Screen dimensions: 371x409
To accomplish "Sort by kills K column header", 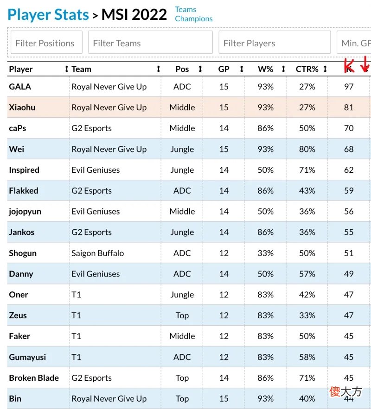I will [x=349, y=69].
